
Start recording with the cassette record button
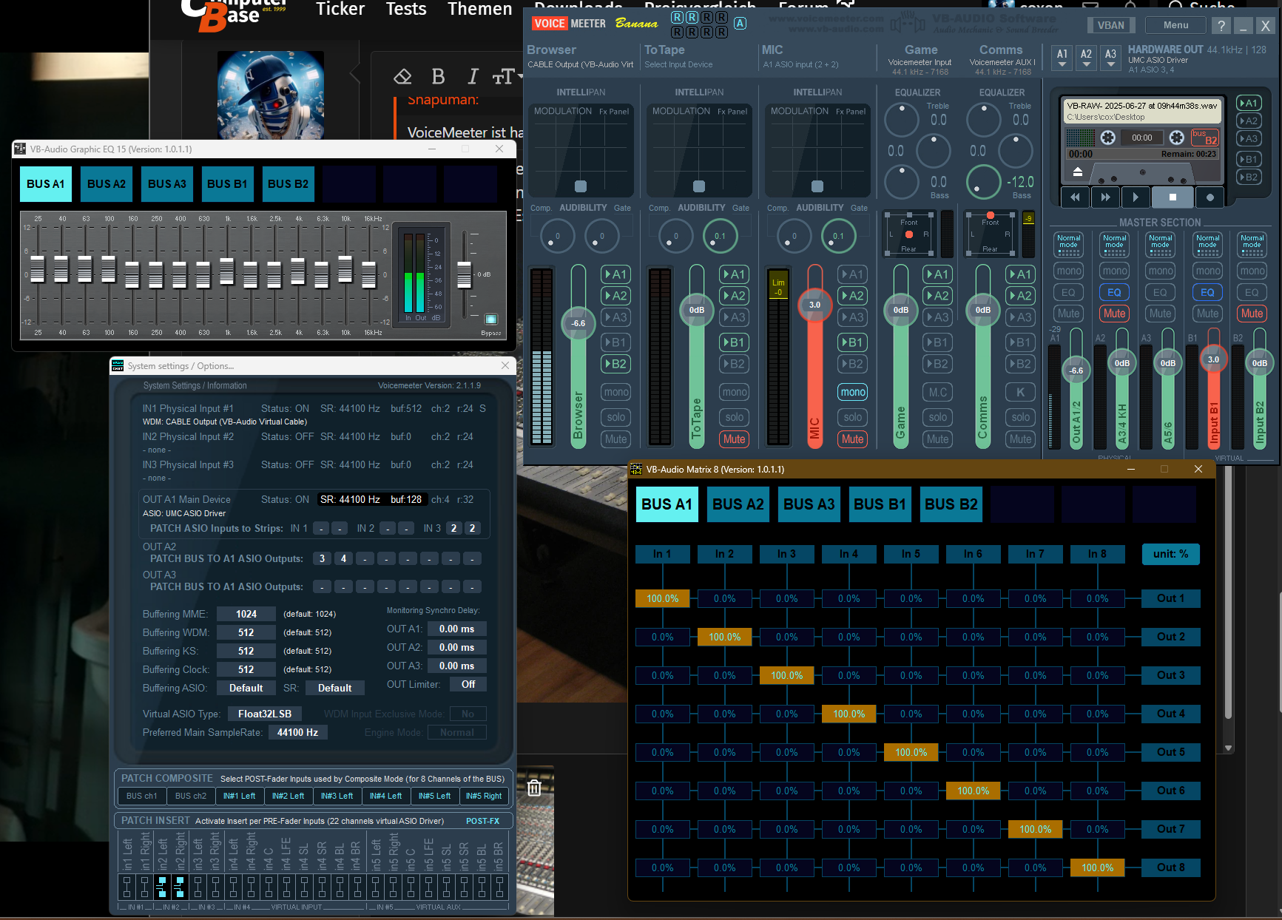(1210, 197)
